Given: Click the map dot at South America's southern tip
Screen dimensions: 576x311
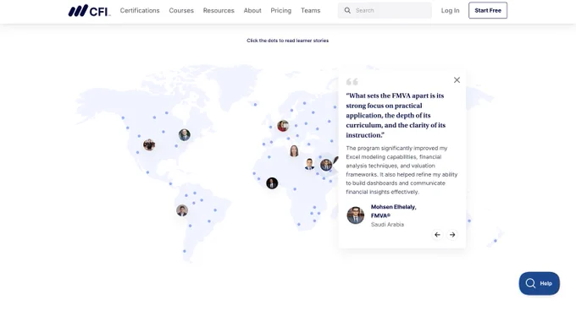Looking at the screenshot, I should (x=185, y=251).
